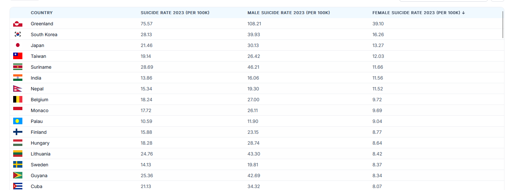
Task: Sort by the Country column header
Action: pyautogui.click(x=42, y=13)
